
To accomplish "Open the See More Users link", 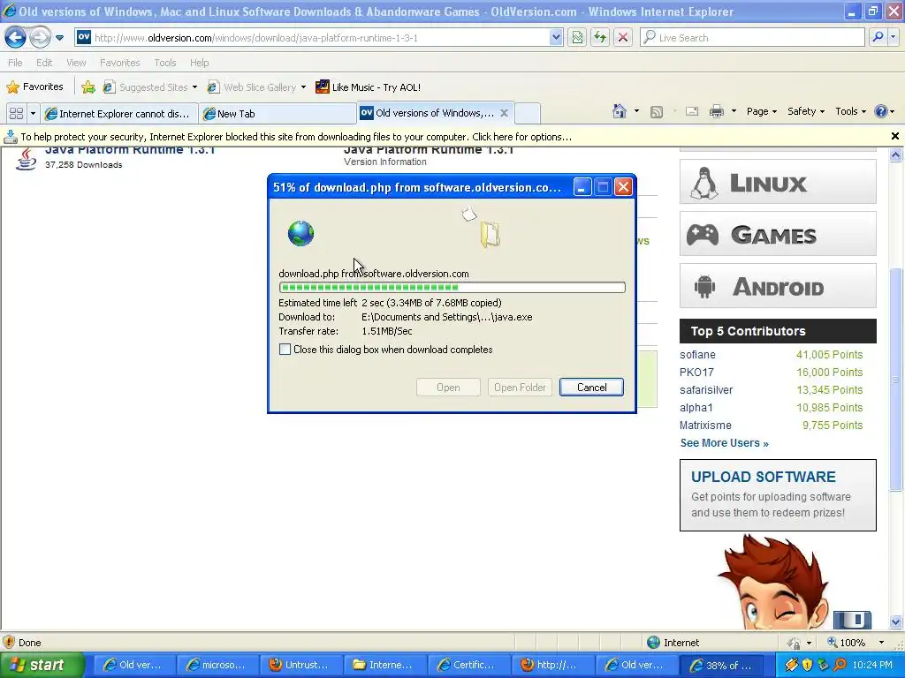I will pos(724,443).
